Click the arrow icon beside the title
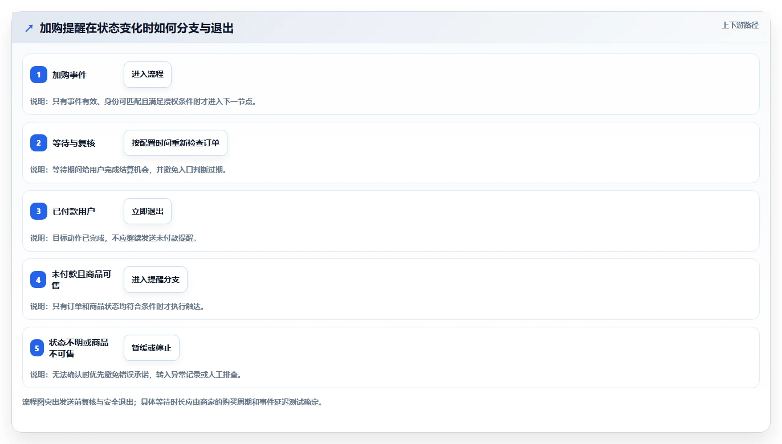 [28, 28]
